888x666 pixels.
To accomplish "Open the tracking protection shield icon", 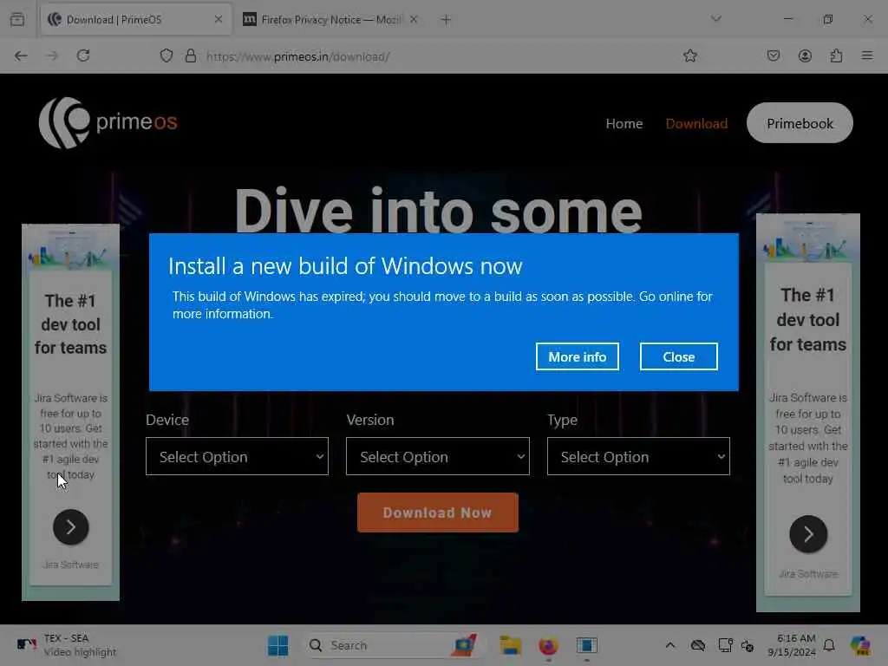I will (x=166, y=56).
